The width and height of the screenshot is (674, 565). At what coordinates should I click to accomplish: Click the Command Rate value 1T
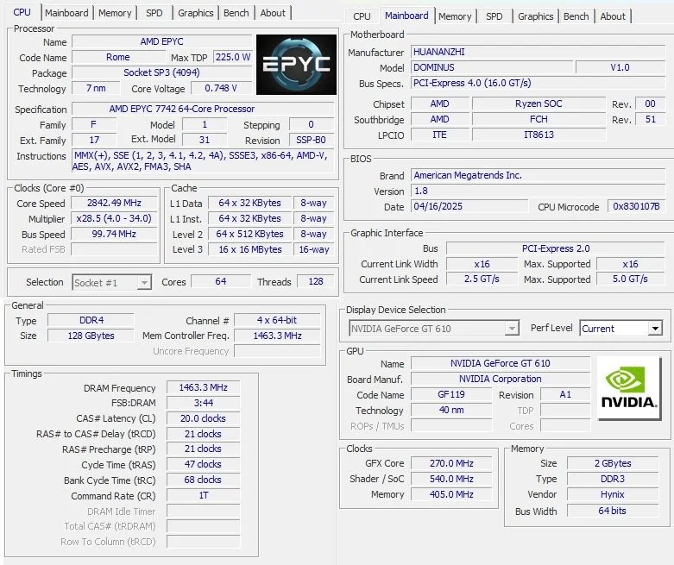[x=204, y=495]
